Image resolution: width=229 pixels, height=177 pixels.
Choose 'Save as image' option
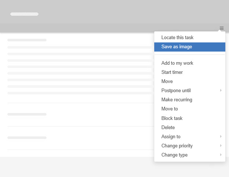click(x=177, y=47)
